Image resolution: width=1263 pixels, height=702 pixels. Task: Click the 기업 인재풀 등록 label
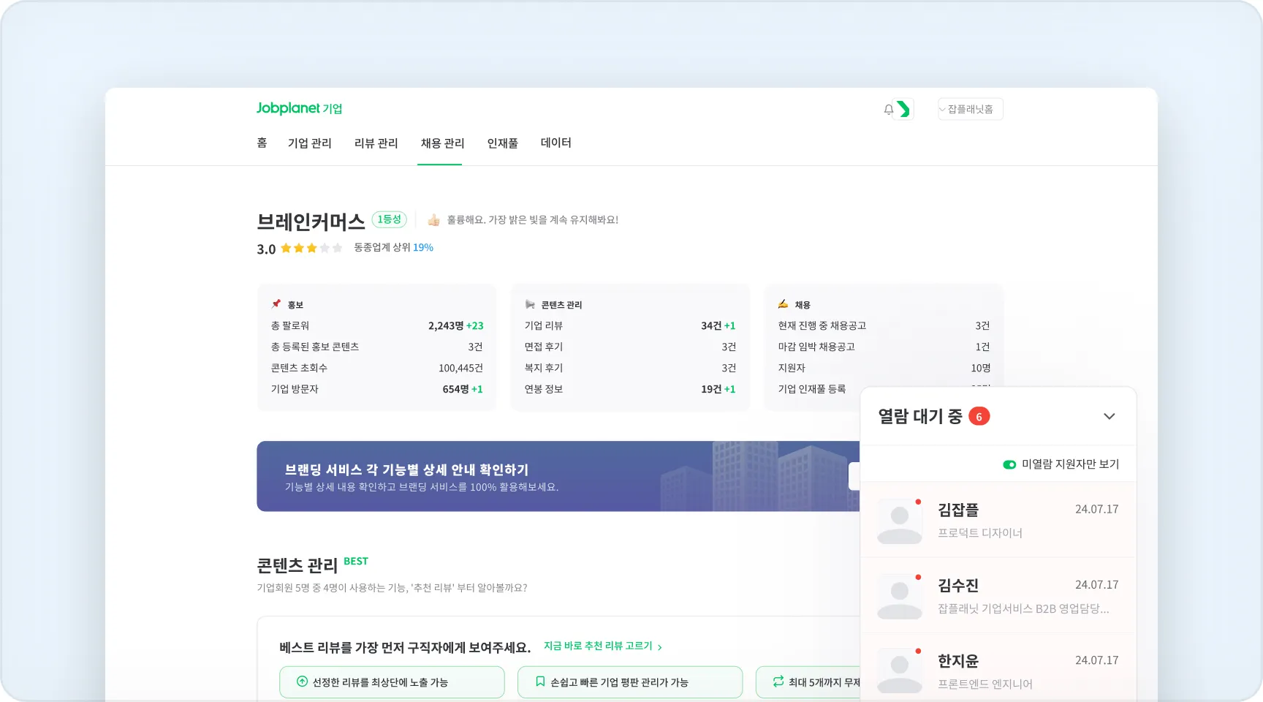[812, 390]
